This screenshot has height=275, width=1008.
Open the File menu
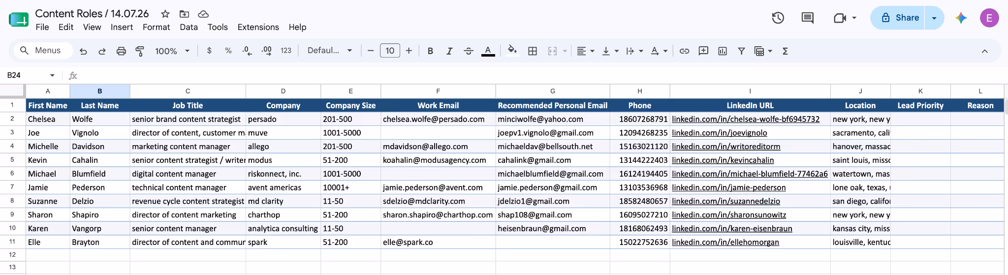coord(42,27)
